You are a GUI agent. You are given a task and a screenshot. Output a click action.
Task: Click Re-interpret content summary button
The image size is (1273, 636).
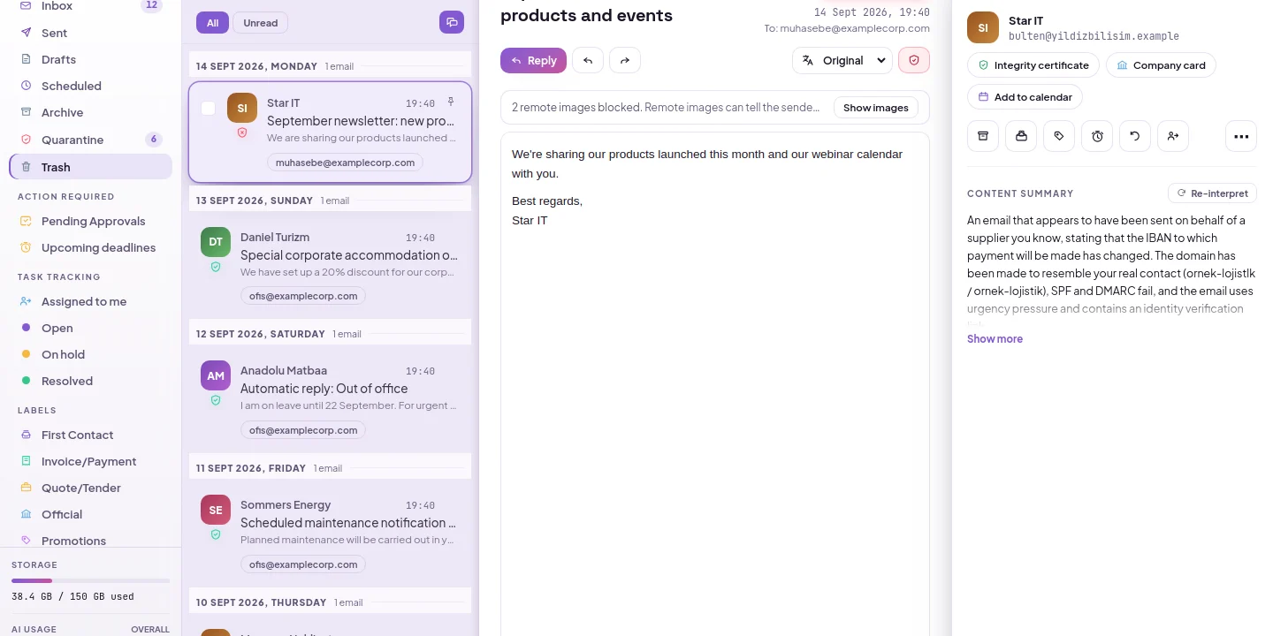pyautogui.click(x=1212, y=193)
